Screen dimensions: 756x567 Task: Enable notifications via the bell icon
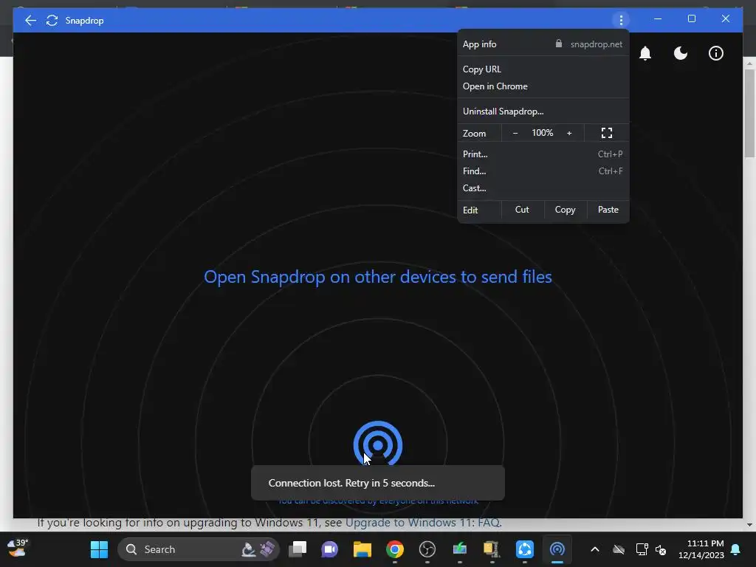[645, 53]
